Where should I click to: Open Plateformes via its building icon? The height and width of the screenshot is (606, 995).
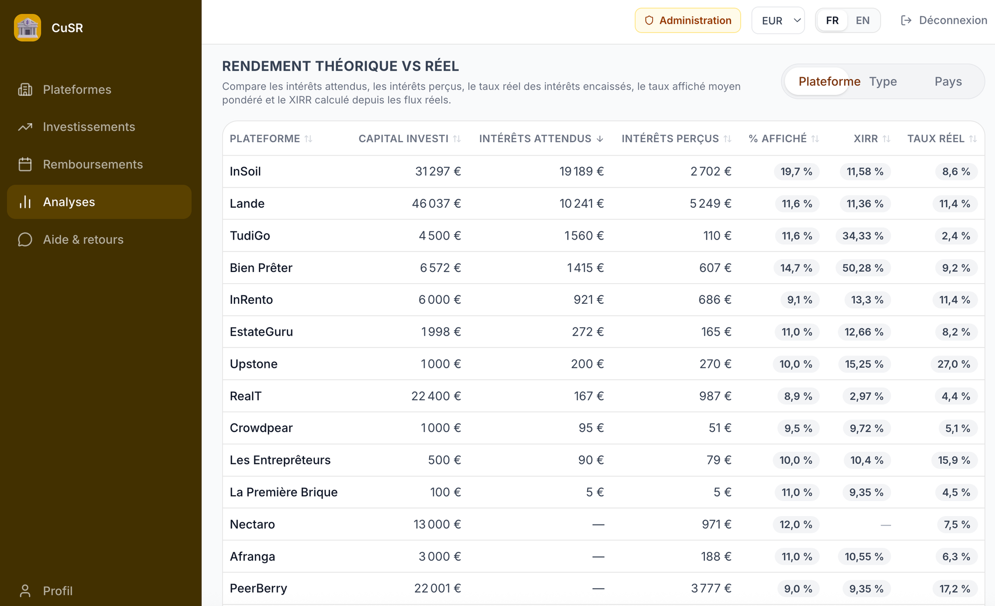pos(25,89)
